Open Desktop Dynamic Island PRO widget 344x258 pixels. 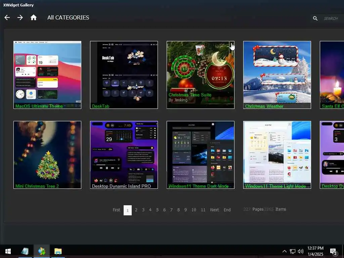[x=124, y=155]
